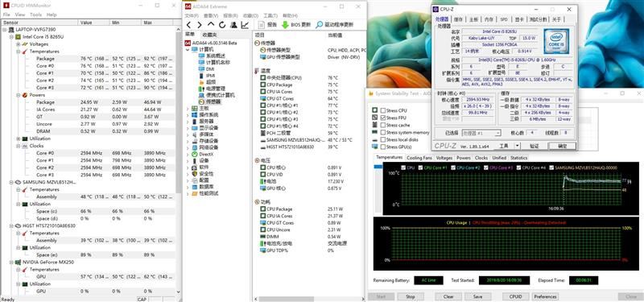The height and width of the screenshot is (302, 644).
Task: Click the NVIDIA GeForce MX250 card icon
Action: [x=18, y=263]
